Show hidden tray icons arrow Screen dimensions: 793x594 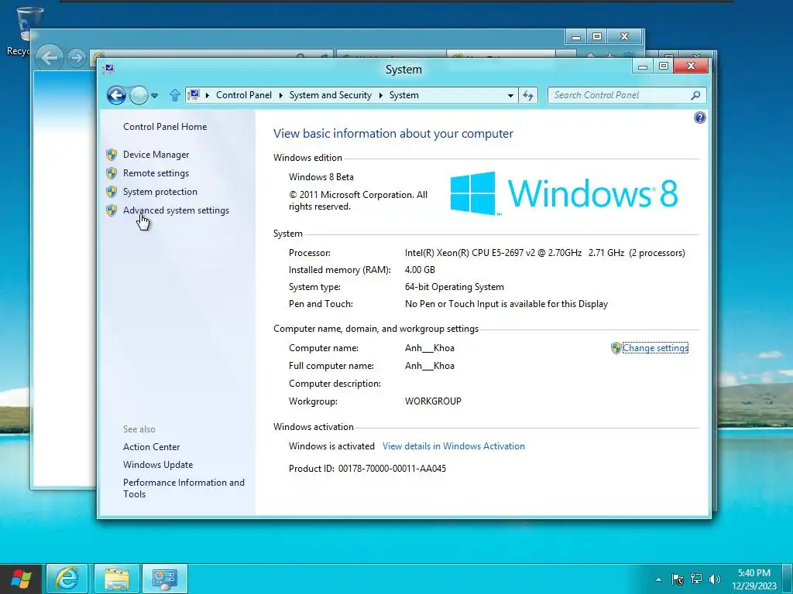(658, 579)
